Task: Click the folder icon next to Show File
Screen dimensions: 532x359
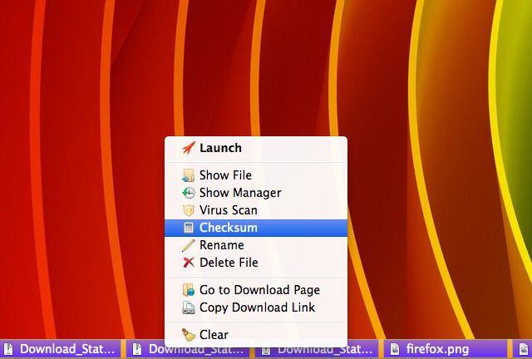Action: point(189,175)
